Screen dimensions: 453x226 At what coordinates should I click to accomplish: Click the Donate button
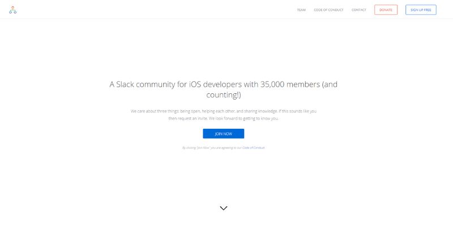click(x=386, y=10)
